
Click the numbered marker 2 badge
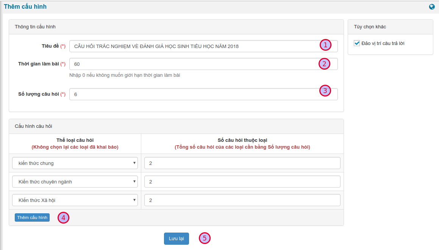coord(324,64)
